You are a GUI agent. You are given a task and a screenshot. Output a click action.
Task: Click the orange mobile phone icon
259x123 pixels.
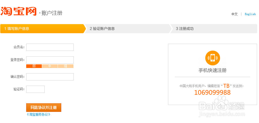tap(213, 58)
